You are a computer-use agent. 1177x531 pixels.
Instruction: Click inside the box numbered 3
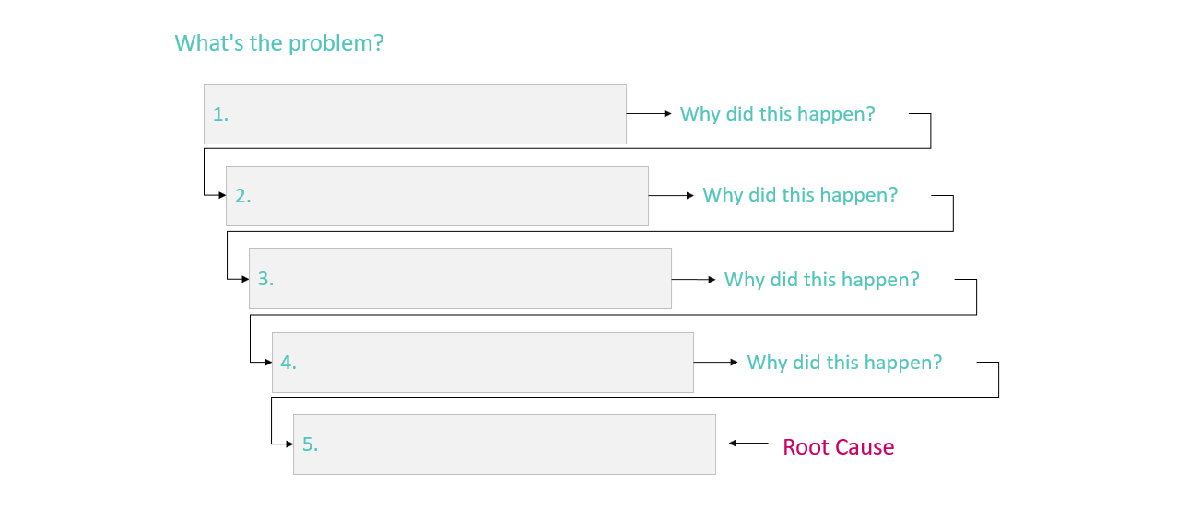point(460,279)
